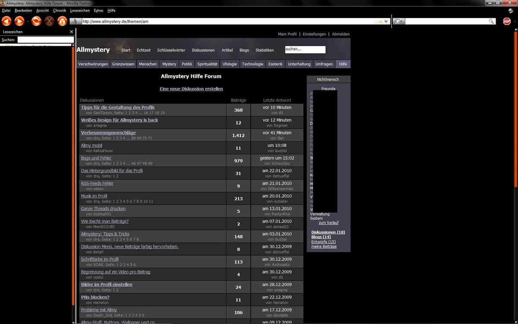This screenshot has width=518, height=324.
Task: Select the Verschwörungen category tab
Action: click(93, 64)
